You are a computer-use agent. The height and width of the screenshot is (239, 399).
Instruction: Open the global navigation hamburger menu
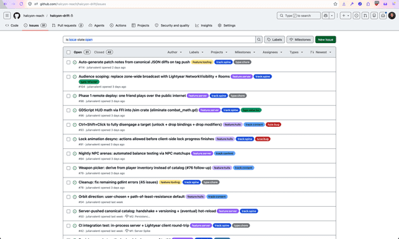(7, 16)
